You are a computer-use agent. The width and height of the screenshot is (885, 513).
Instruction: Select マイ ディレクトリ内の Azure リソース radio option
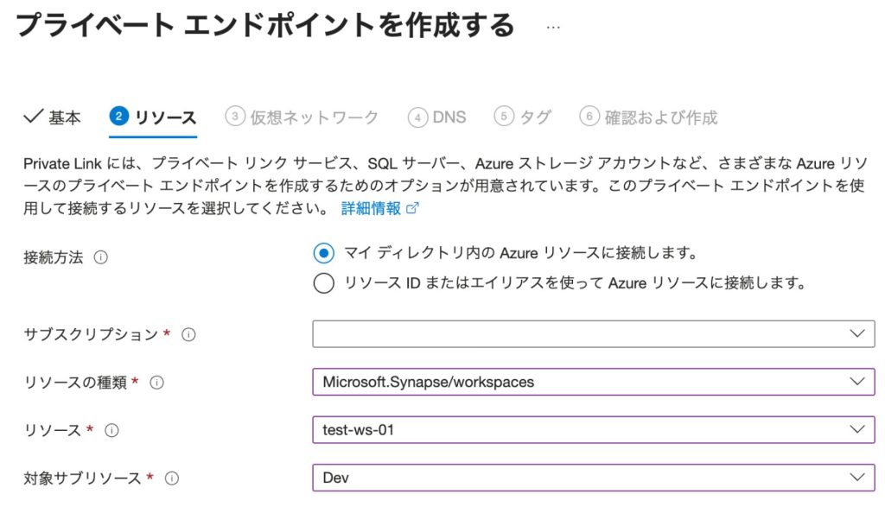point(323,253)
